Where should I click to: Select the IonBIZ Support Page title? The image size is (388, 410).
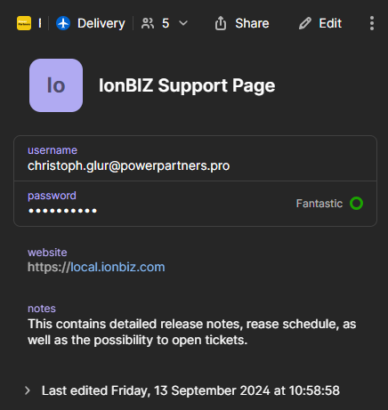(187, 85)
